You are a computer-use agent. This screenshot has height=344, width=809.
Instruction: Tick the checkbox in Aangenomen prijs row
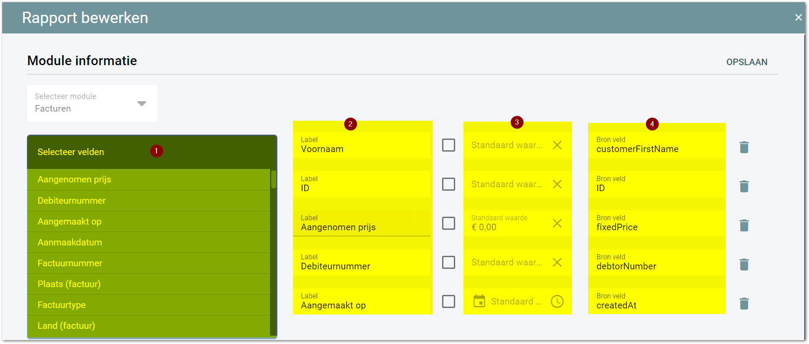pos(449,223)
